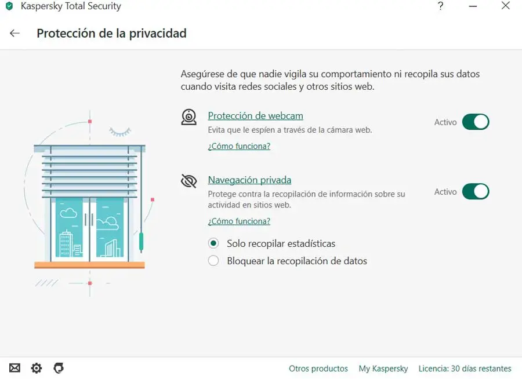Click ¿Cómo funciona? under webcam protection
Image resolution: width=522 pixels, height=379 pixels.
(x=239, y=146)
